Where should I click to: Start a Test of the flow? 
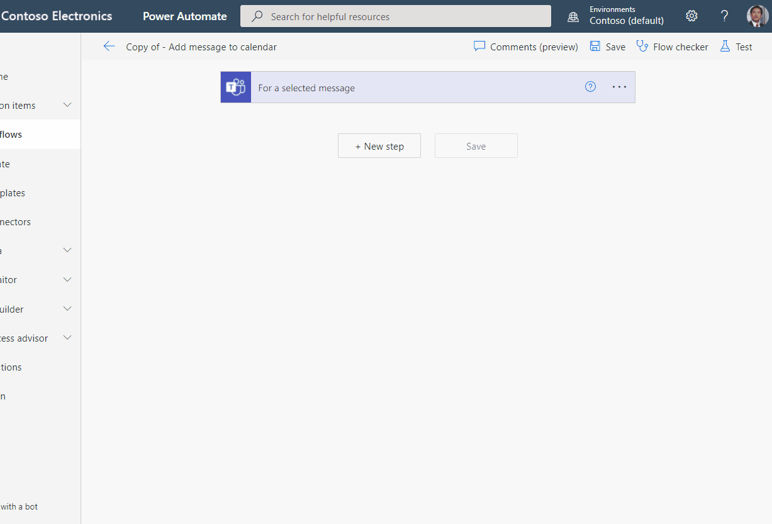coord(736,47)
